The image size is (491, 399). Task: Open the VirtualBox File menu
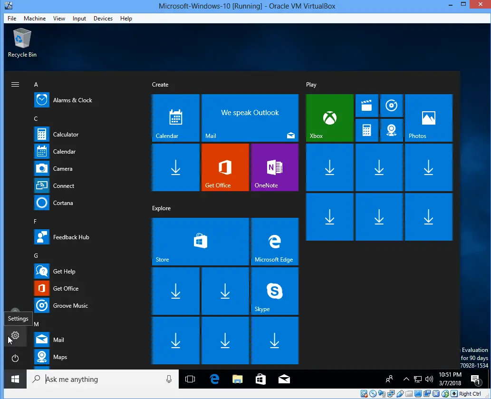click(x=12, y=19)
